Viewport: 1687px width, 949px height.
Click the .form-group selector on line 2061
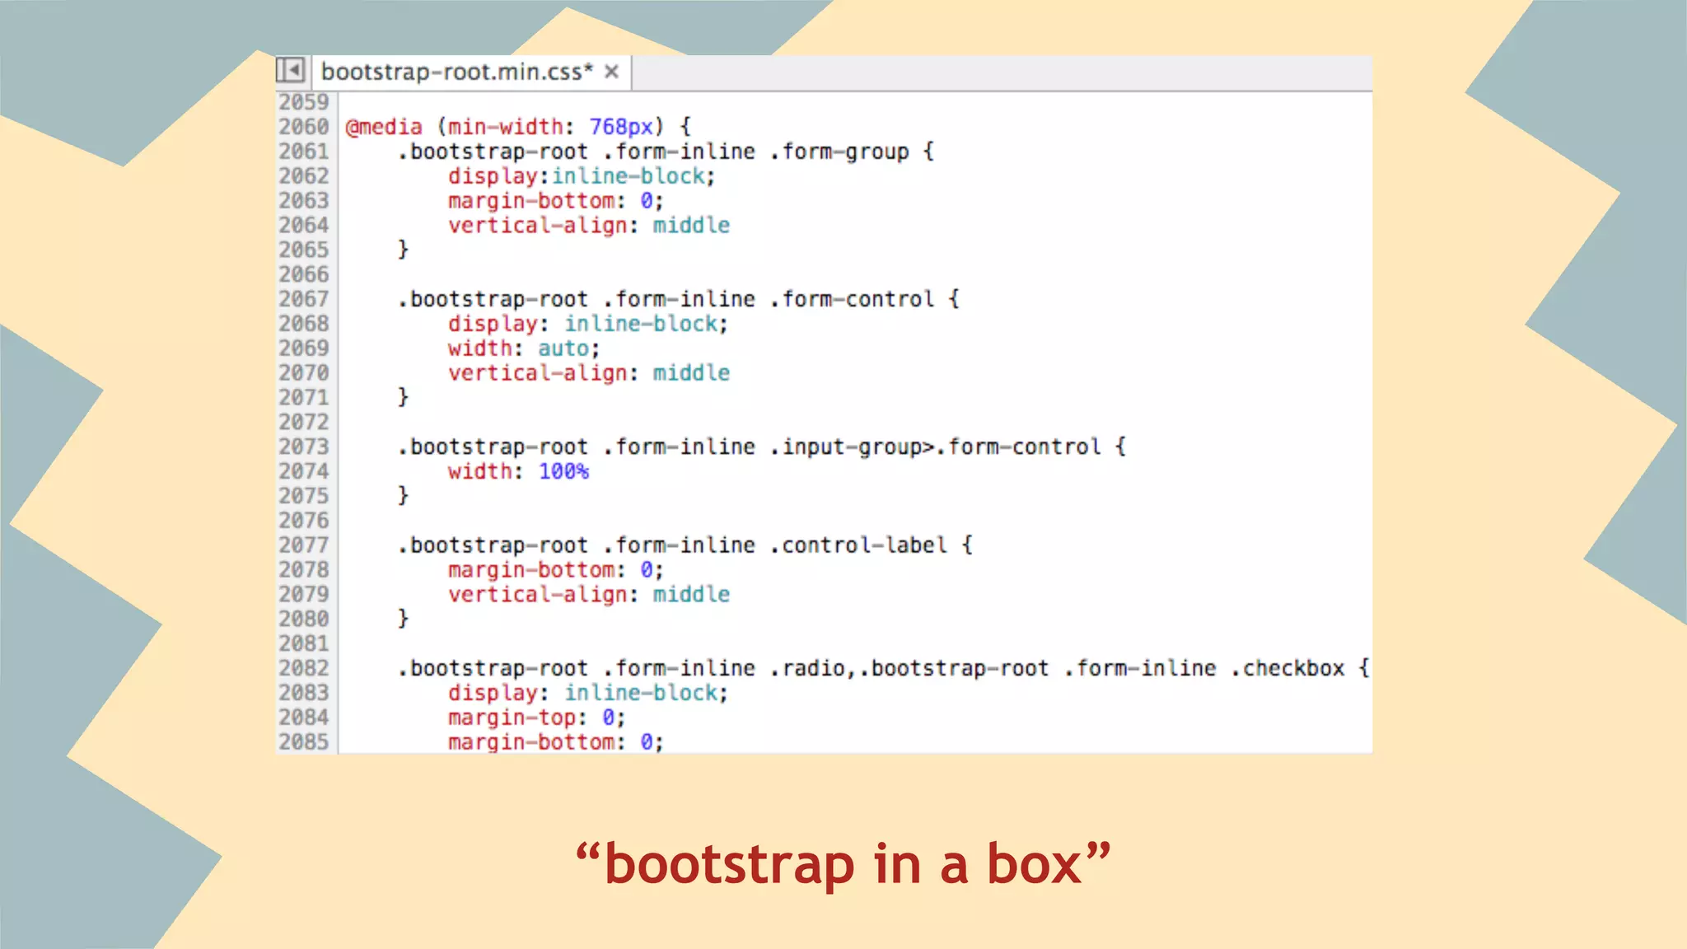coord(839,152)
